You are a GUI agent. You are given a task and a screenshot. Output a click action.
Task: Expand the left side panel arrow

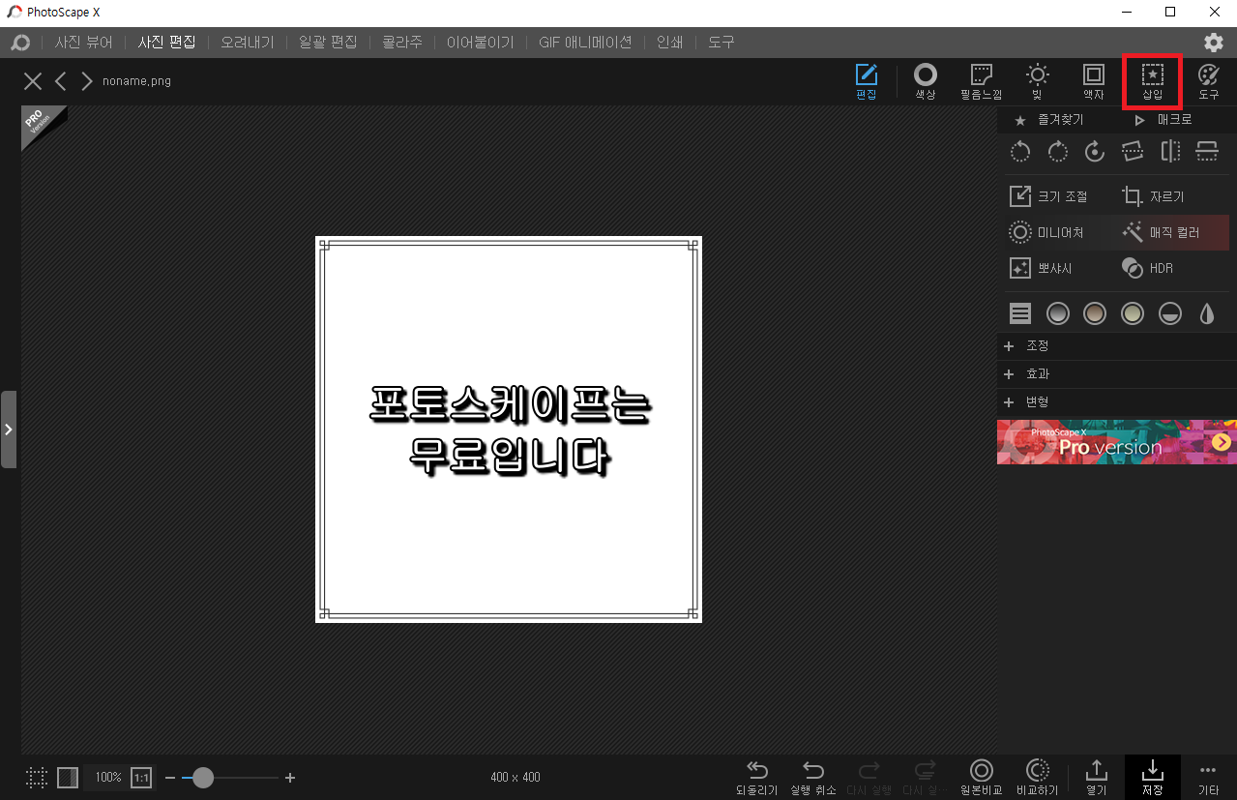click(x=9, y=430)
